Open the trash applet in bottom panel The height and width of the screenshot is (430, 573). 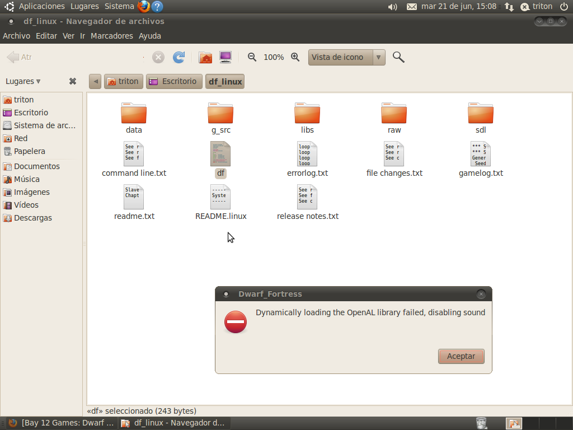coord(482,423)
